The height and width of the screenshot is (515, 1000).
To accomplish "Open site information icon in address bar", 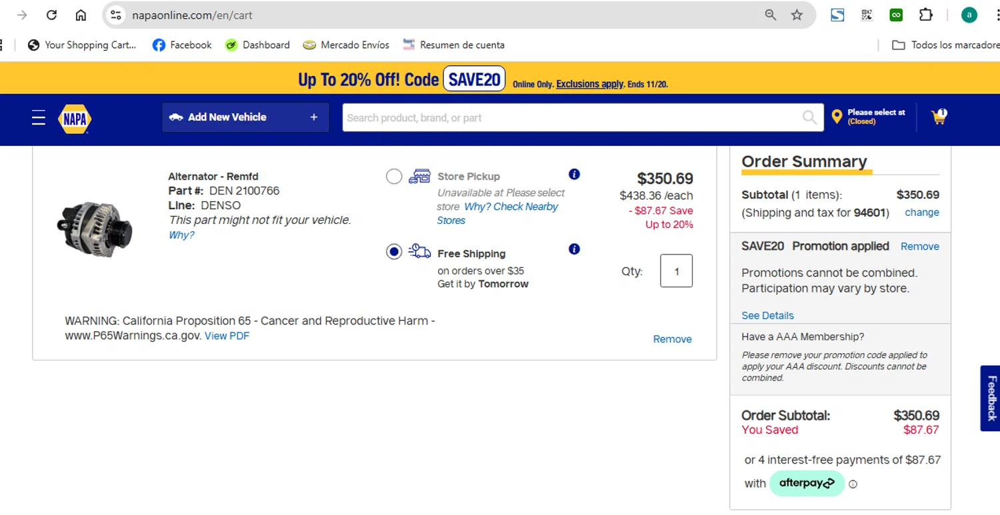I will point(115,15).
